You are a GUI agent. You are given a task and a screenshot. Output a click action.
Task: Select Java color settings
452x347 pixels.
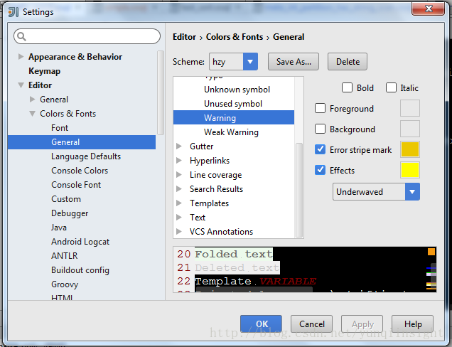coord(59,228)
